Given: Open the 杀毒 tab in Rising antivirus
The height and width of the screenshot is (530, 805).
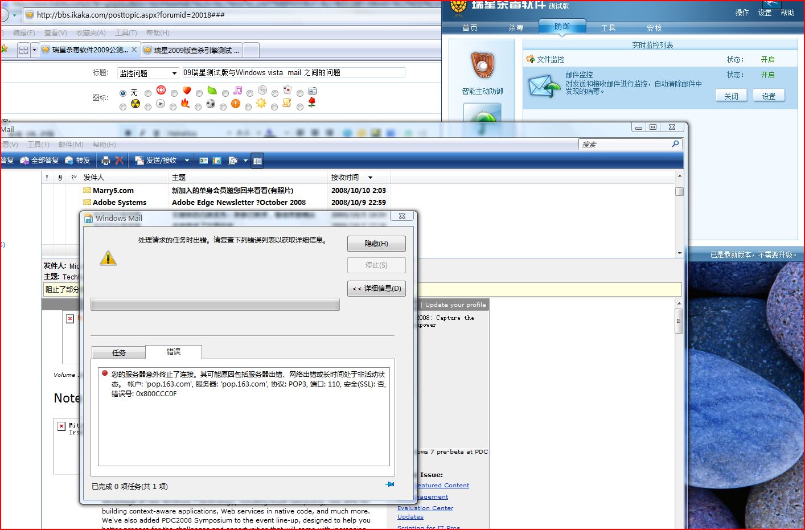Looking at the screenshot, I should (x=516, y=28).
